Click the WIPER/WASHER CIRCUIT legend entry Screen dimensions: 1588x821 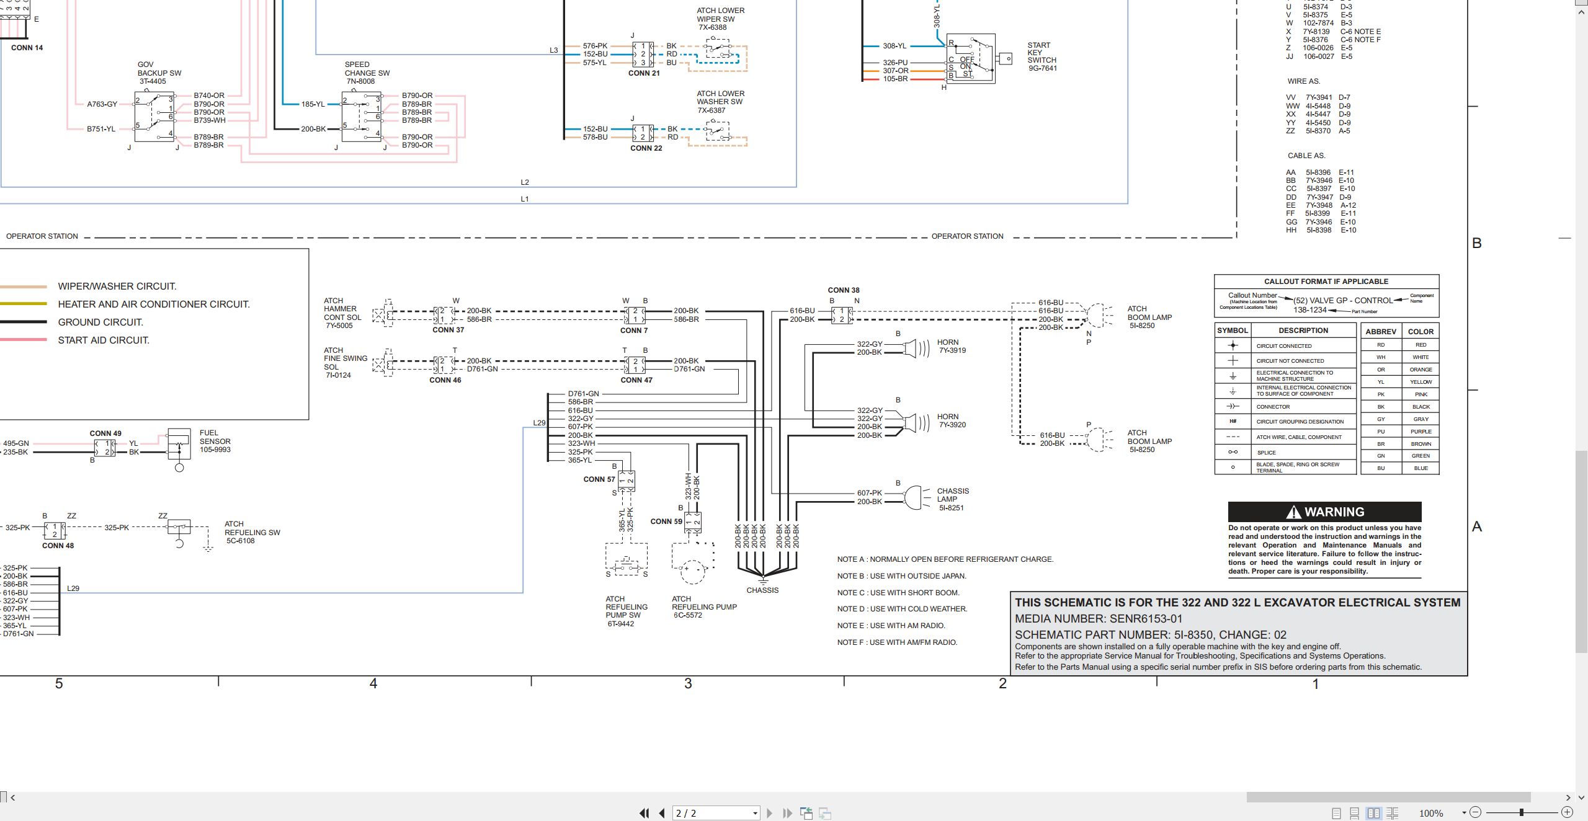(117, 286)
